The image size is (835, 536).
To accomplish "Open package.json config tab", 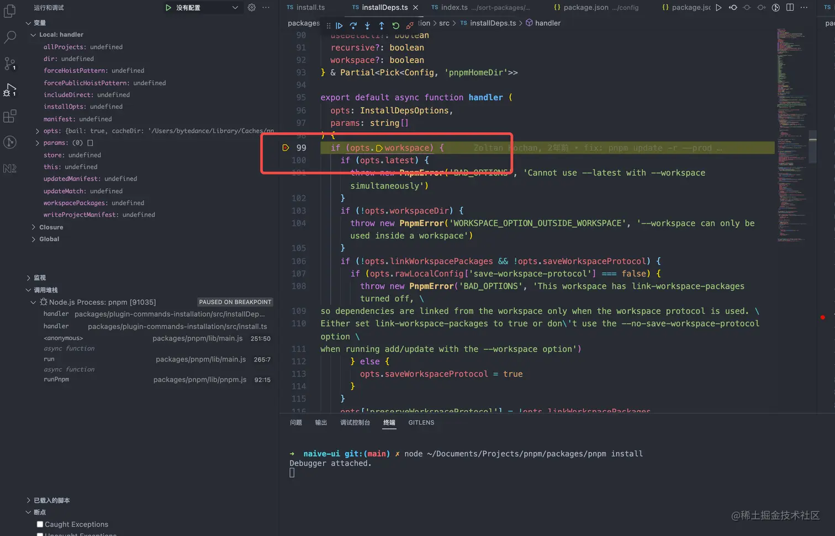I will coord(596,8).
